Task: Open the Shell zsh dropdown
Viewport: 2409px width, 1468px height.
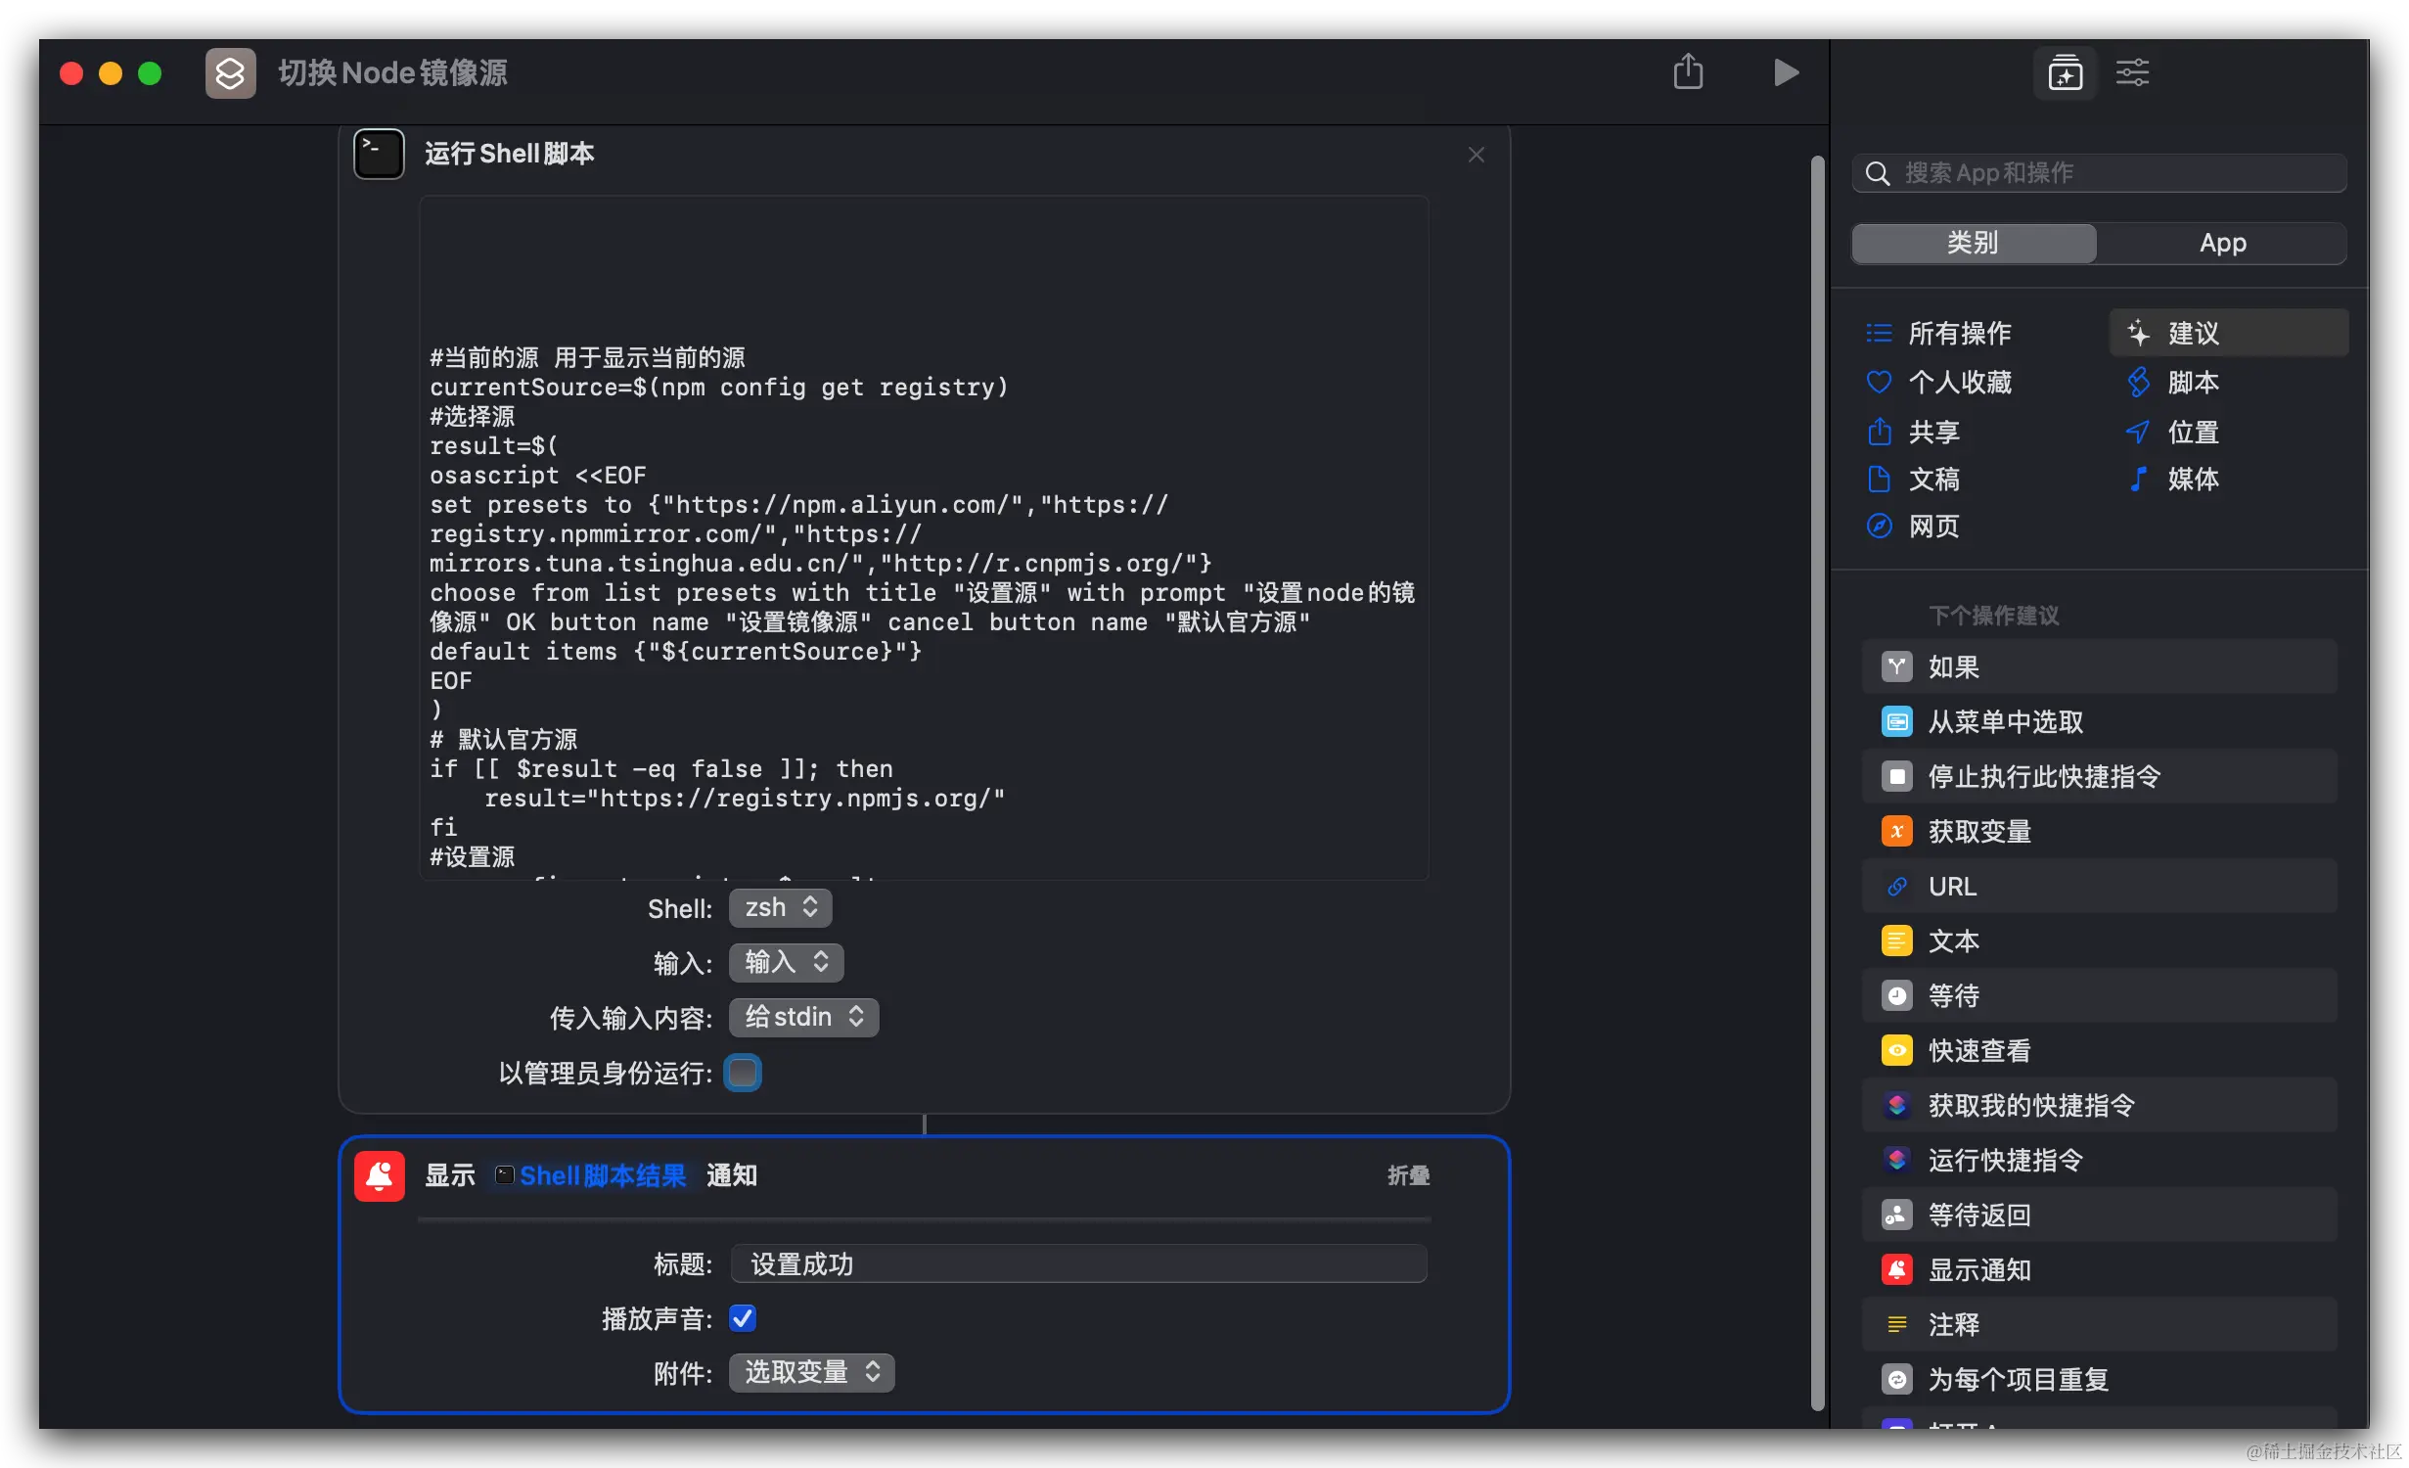Action: point(780,908)
